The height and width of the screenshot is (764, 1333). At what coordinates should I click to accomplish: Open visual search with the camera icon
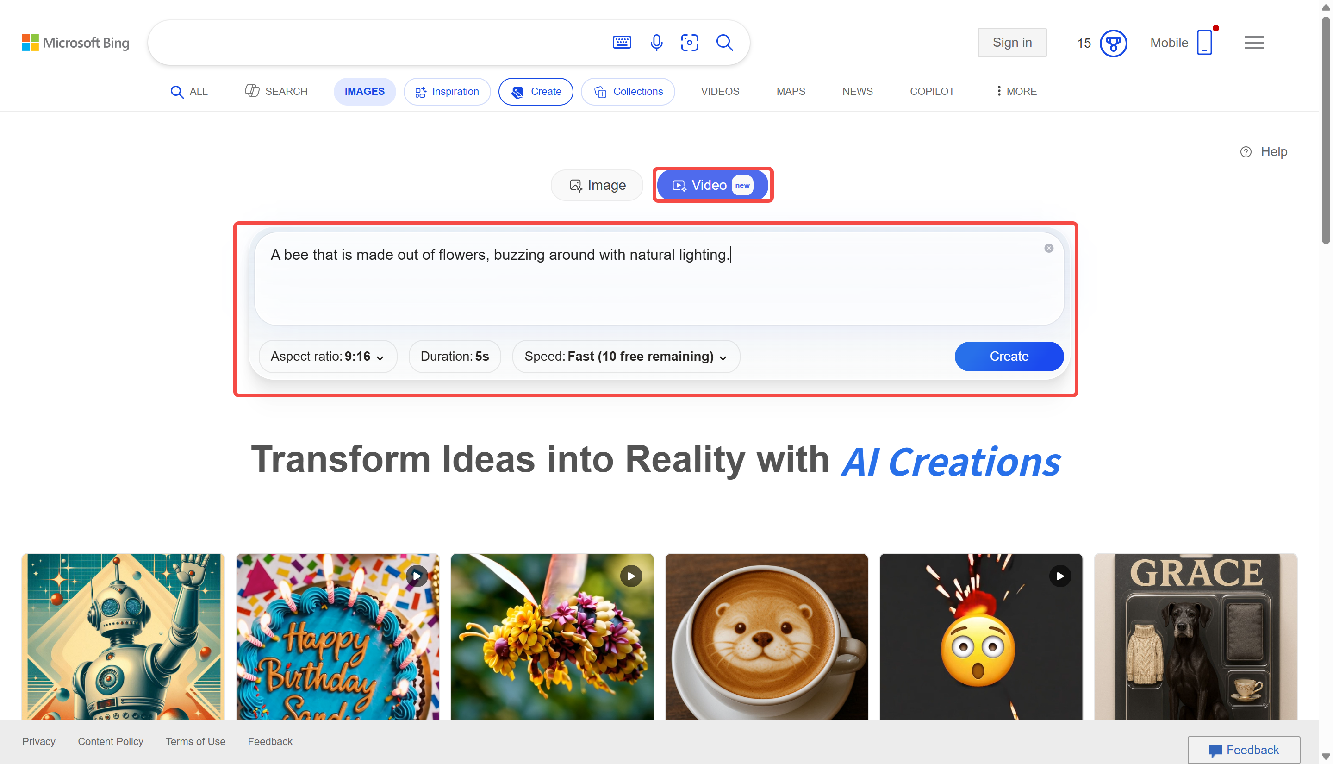(690, 43)
